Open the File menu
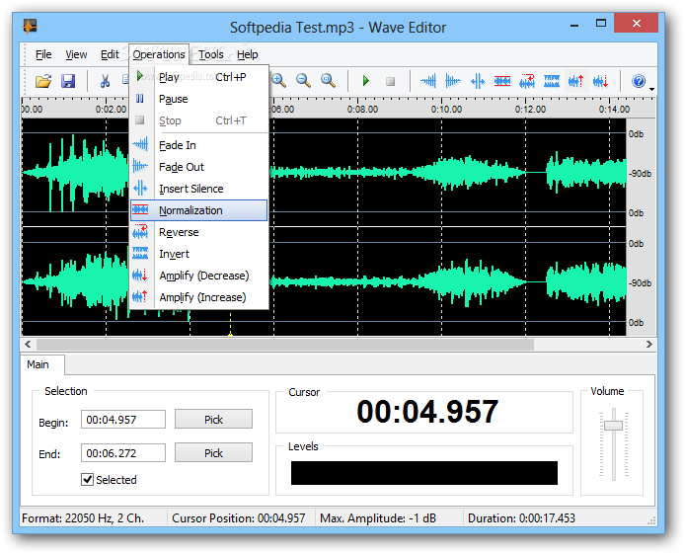 click(43, 54)
